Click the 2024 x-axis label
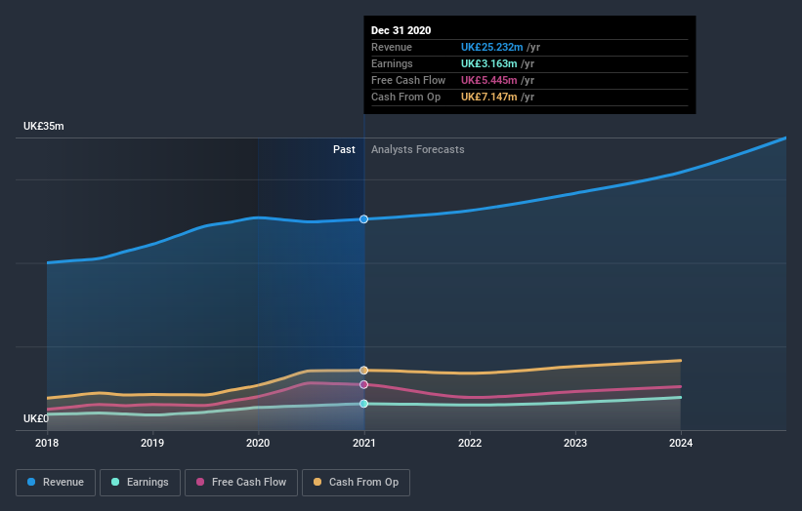 tap(681, 443)
